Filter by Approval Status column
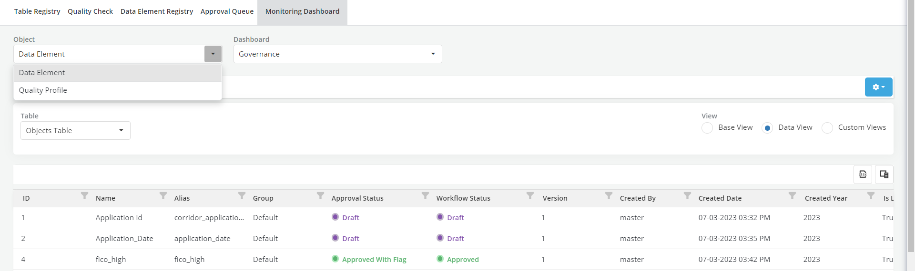 (x=425, y=195)
